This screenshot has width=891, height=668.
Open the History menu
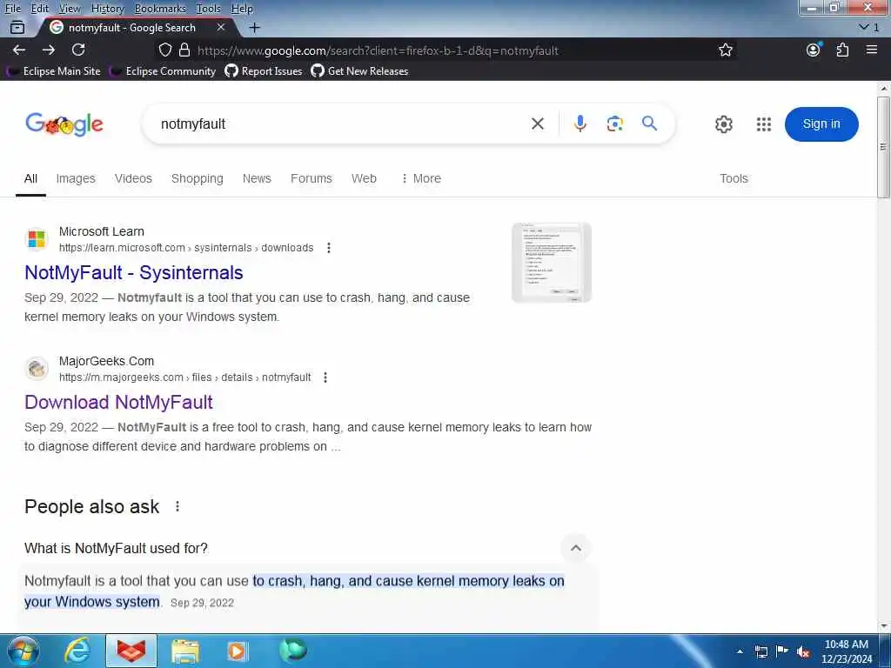pyautogui.click(x=107, y=9)
